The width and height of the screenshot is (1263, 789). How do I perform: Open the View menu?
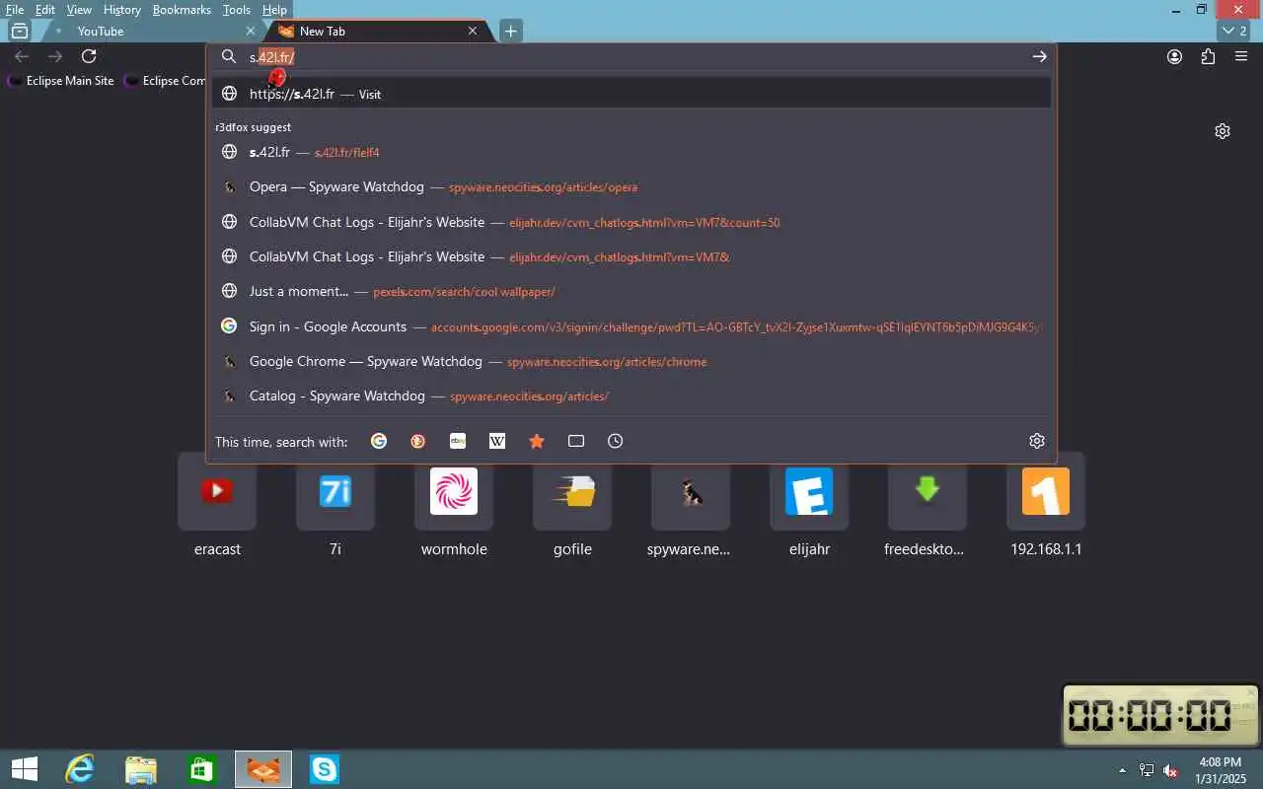coord(79,9)
